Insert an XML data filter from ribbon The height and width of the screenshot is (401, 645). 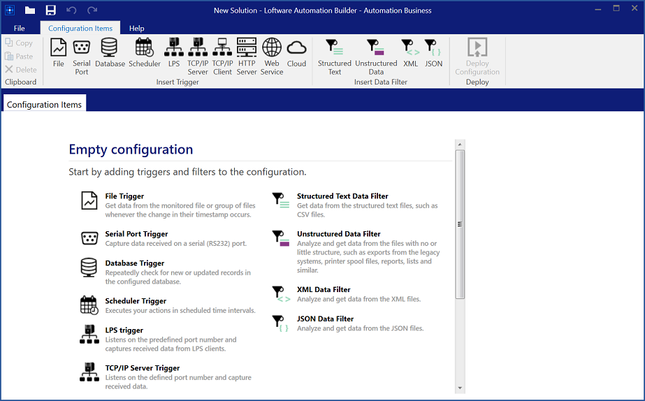coord(411,54)
